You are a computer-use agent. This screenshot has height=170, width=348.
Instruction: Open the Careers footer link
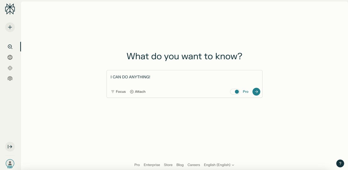[x=194, y=165]
